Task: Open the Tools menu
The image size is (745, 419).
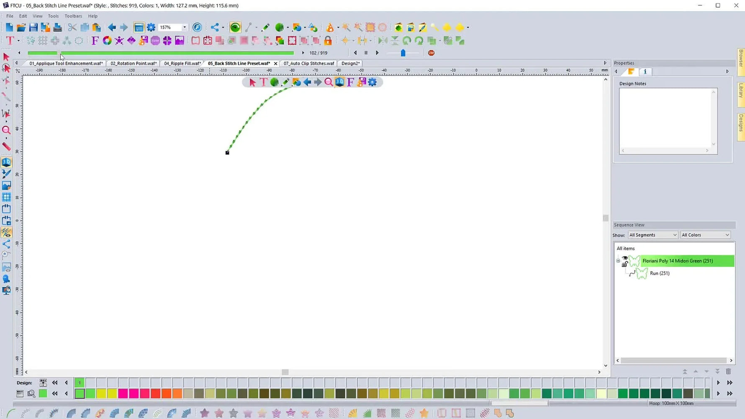Action: (x=53, y=16)
